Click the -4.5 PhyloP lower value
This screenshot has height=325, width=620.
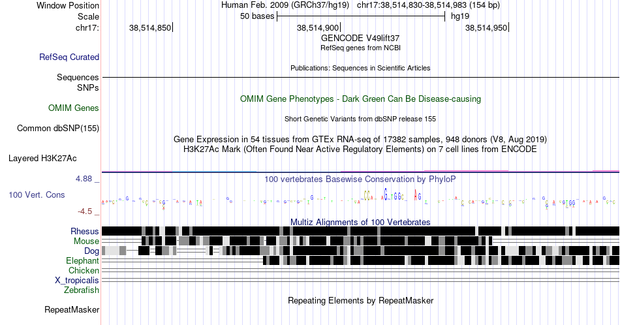tap(85, 211)
